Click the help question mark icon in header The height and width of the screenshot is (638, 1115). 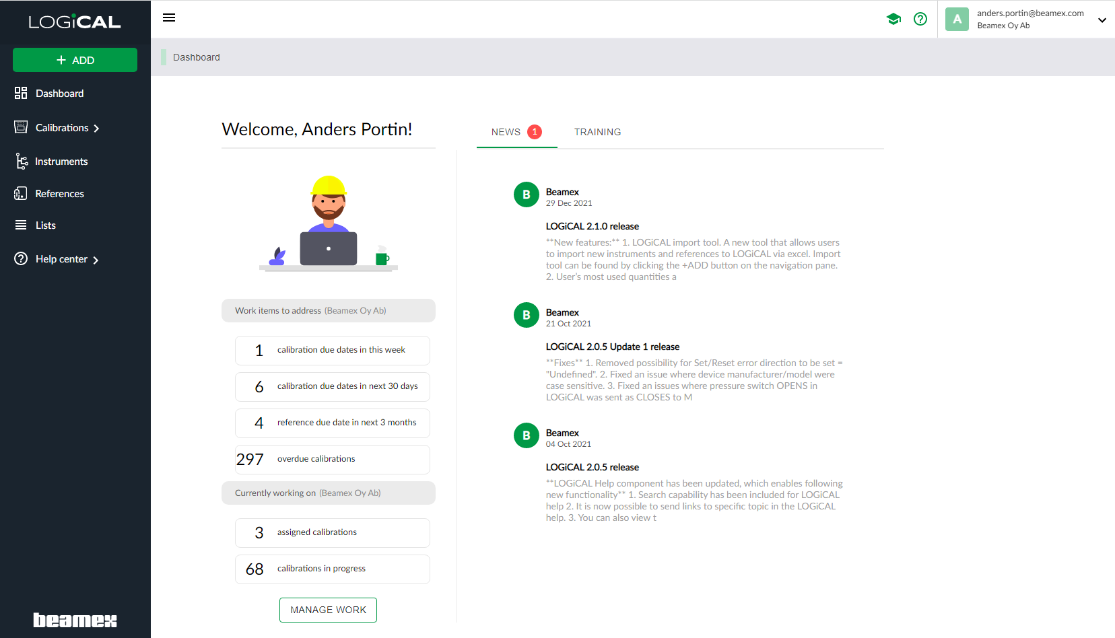pos(920,19)
